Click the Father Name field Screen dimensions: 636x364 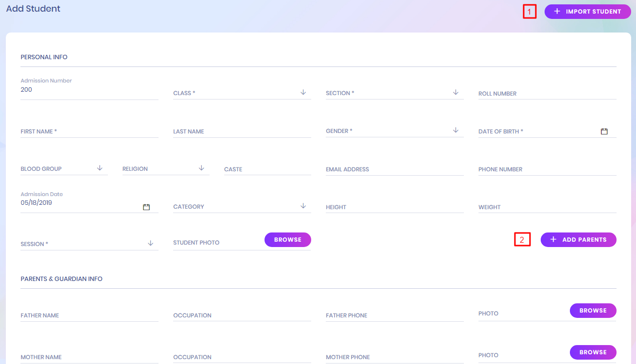[x=89, y=315]
